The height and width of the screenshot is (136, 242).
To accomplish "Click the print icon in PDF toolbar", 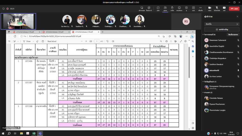I will 166,41.
